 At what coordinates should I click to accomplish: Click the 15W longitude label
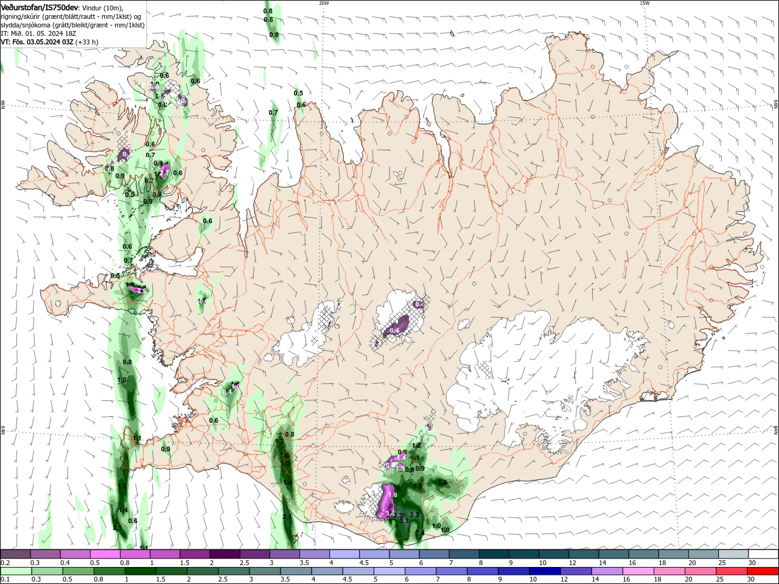pos(645,3)
